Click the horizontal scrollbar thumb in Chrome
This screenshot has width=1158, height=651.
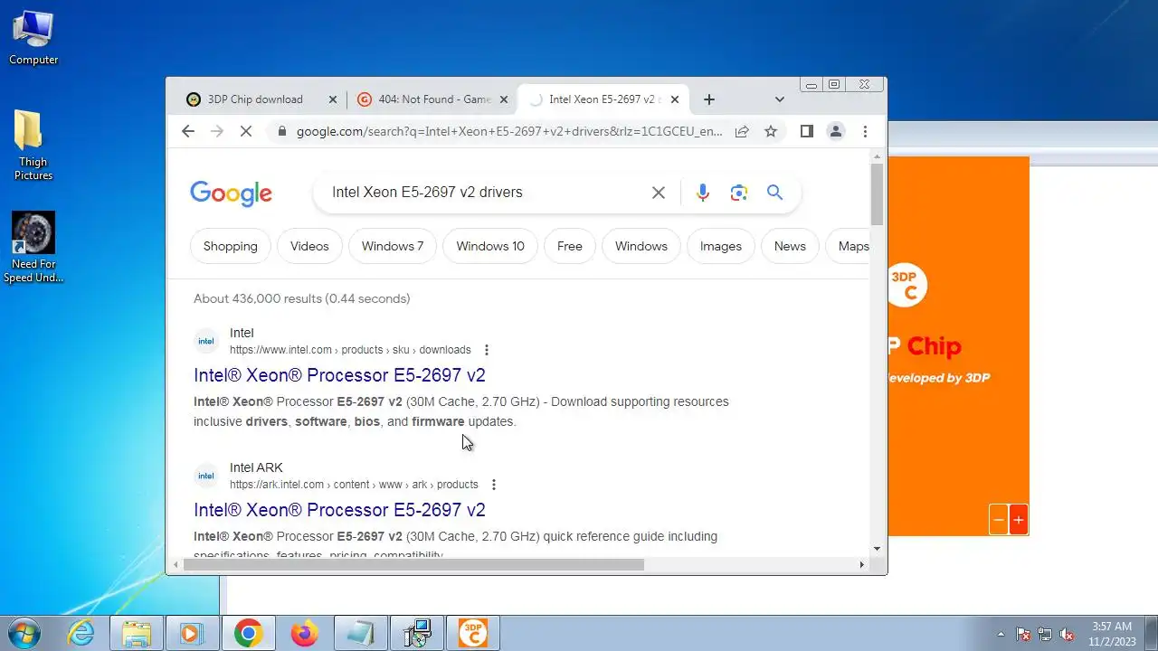[413, 564]
